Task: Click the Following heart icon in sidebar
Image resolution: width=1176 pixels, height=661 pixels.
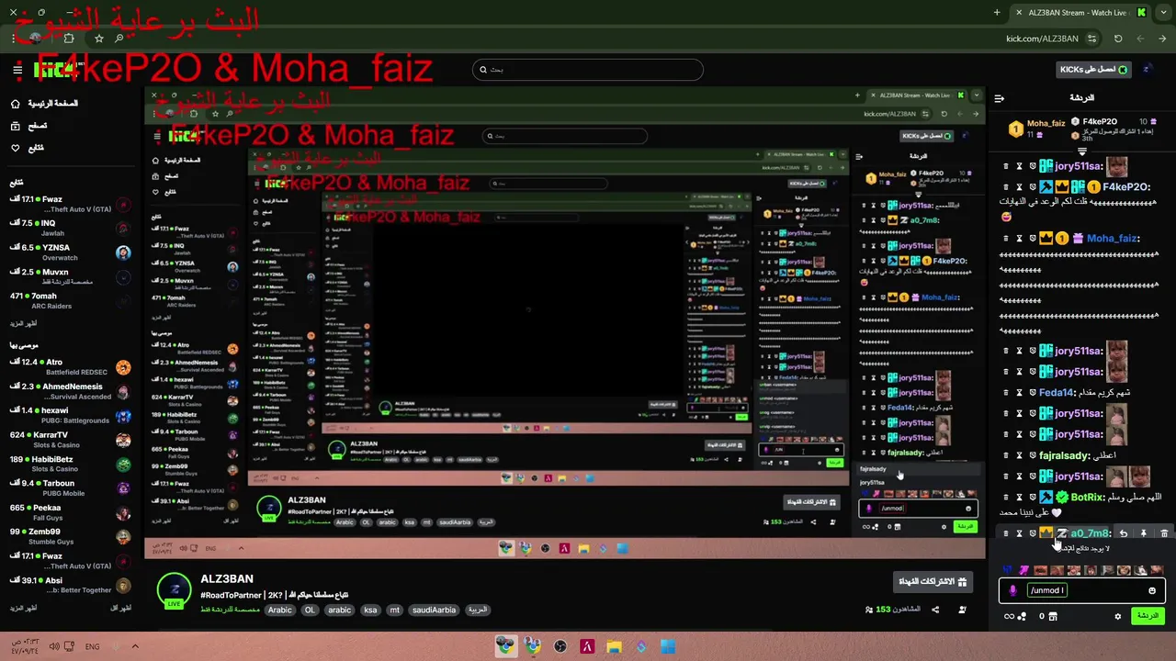Action: click(15, 148)
